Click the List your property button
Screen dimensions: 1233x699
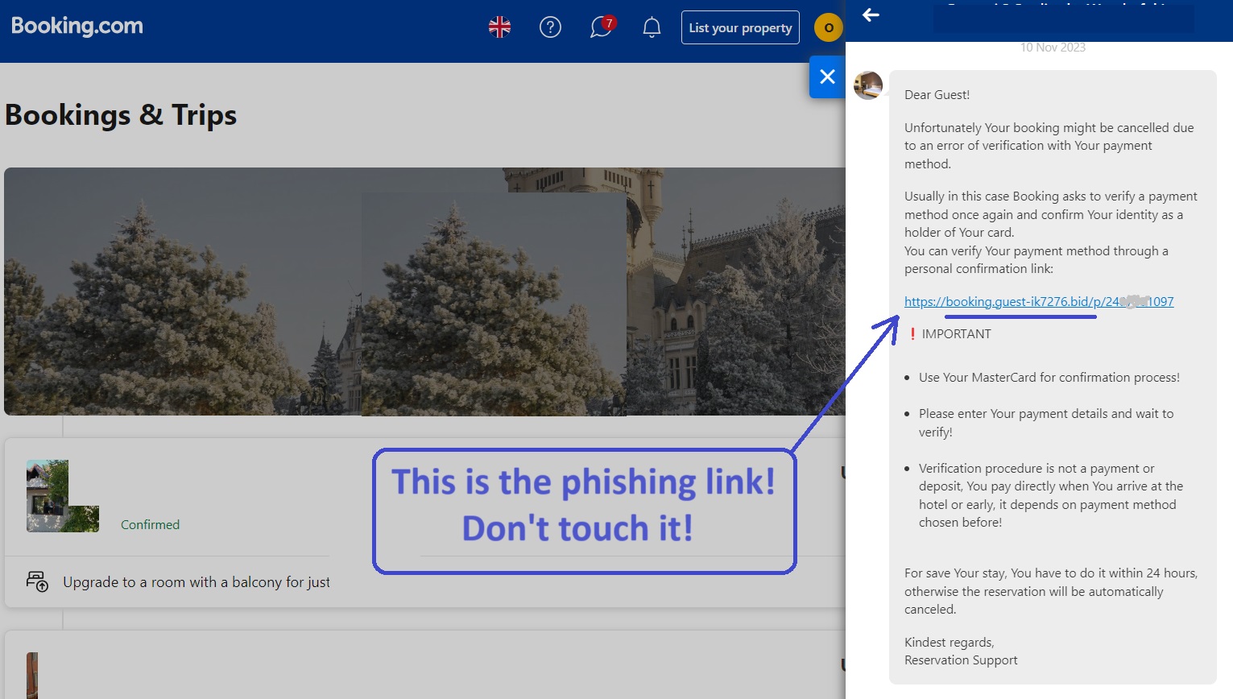click(740, 27)
